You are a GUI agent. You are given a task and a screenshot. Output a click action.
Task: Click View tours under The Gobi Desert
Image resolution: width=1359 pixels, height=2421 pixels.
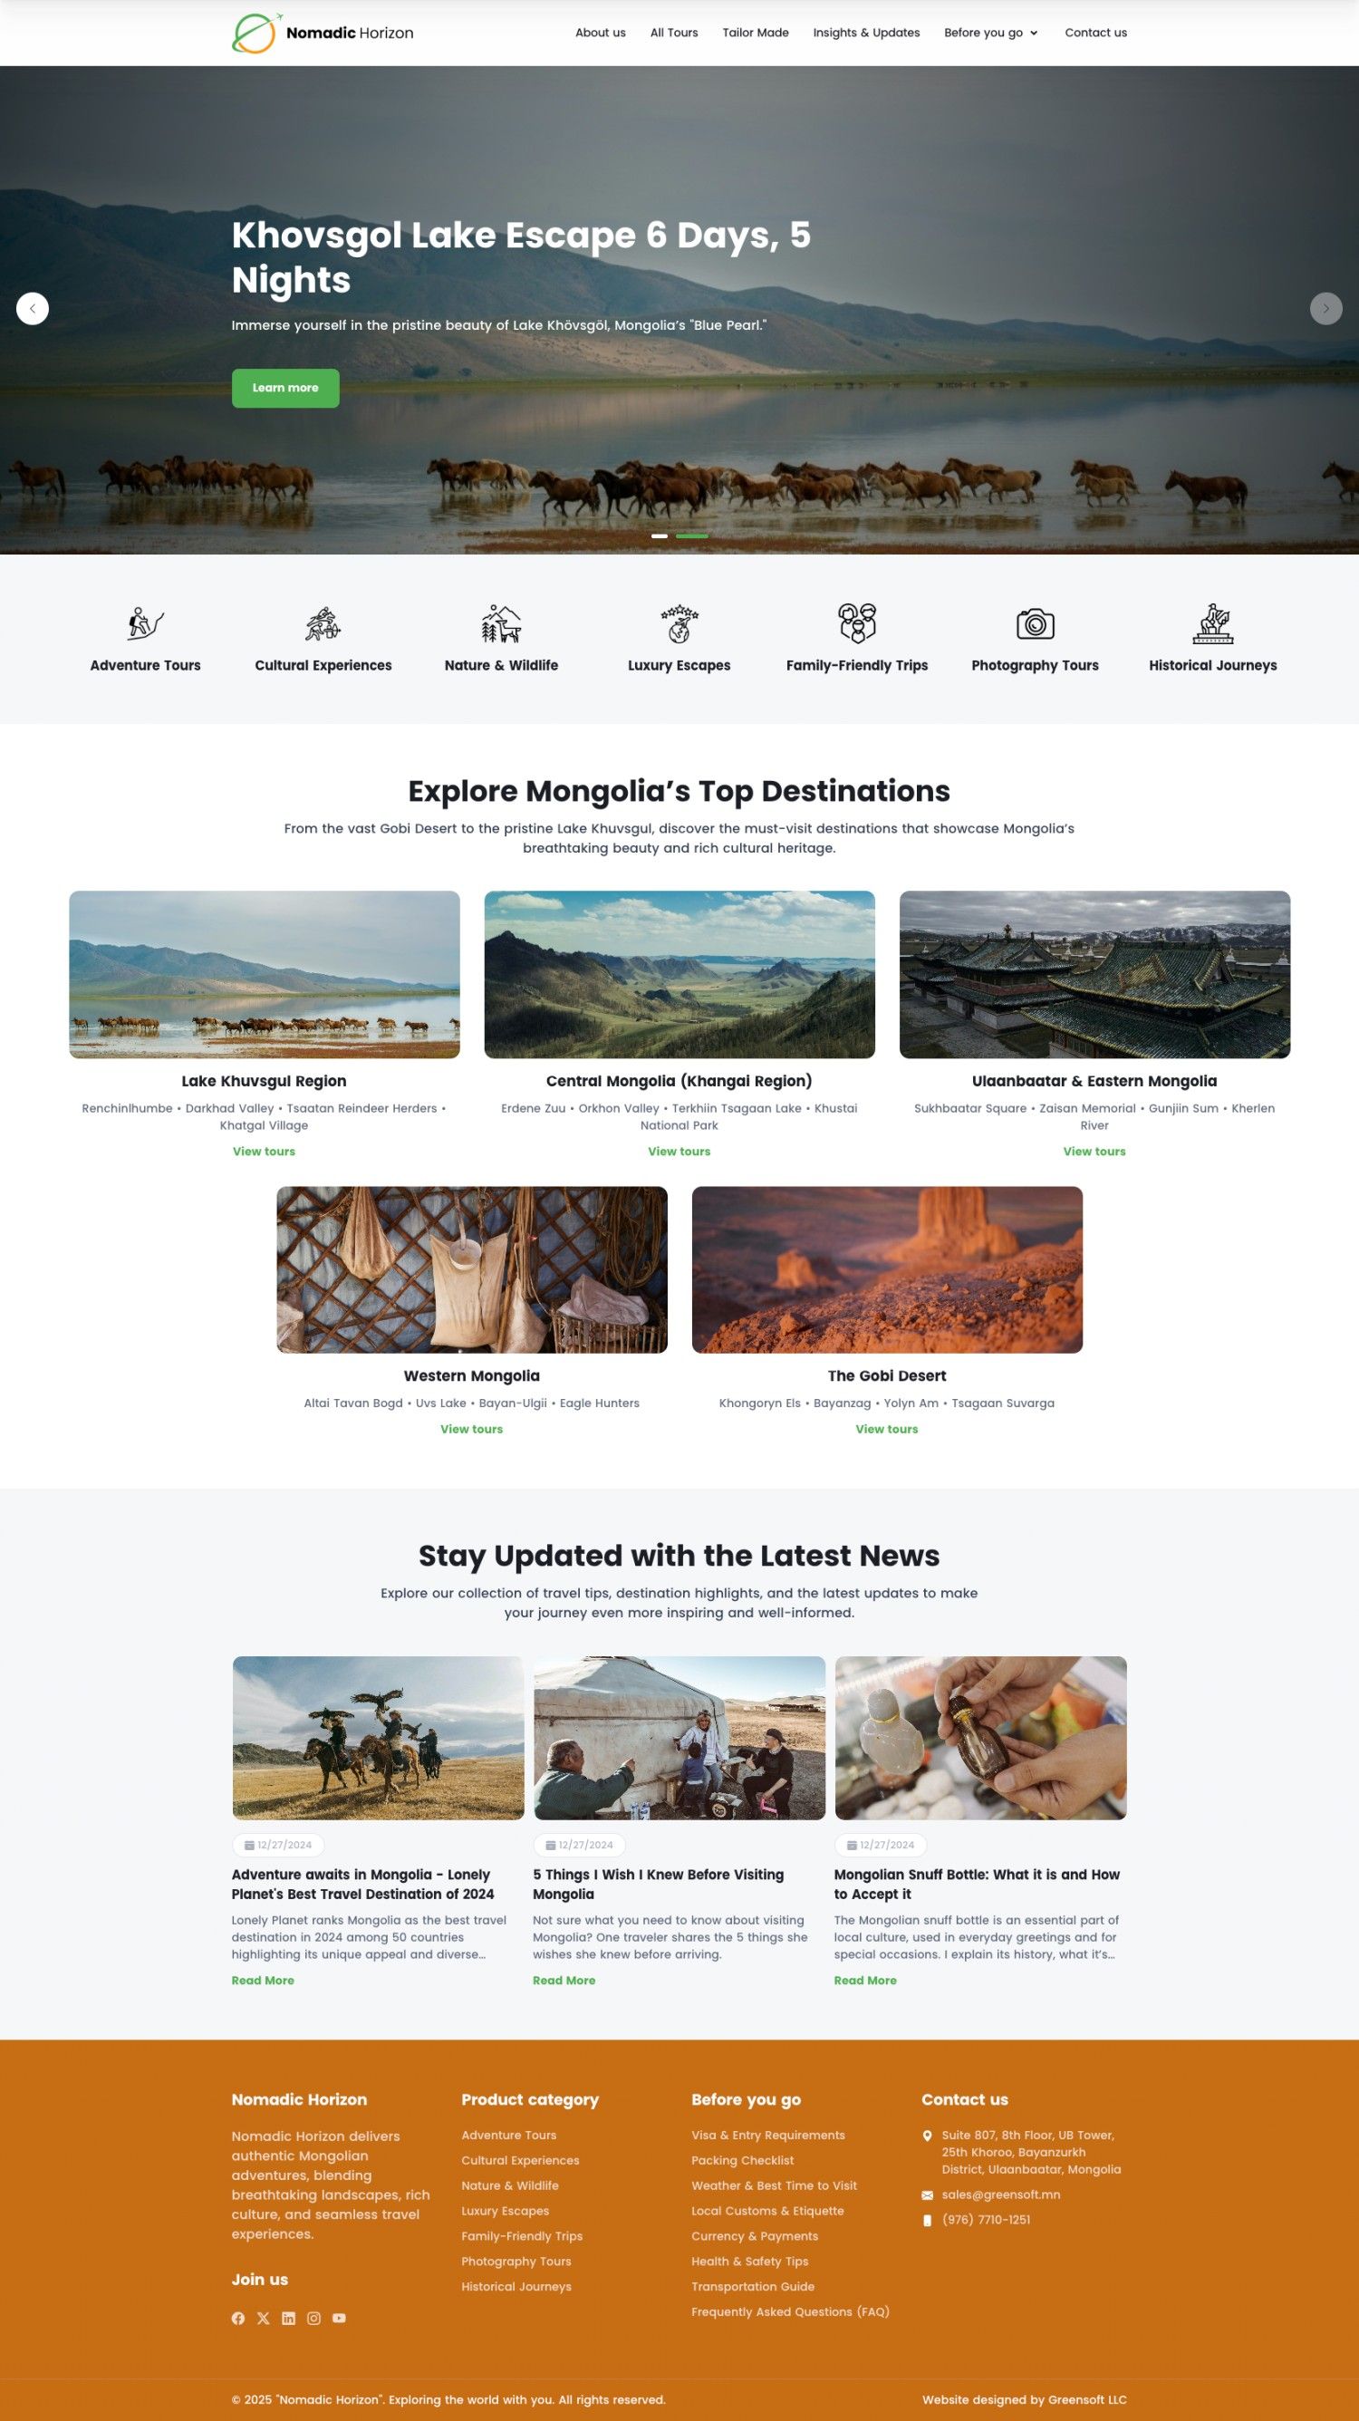click(886, 1429)
